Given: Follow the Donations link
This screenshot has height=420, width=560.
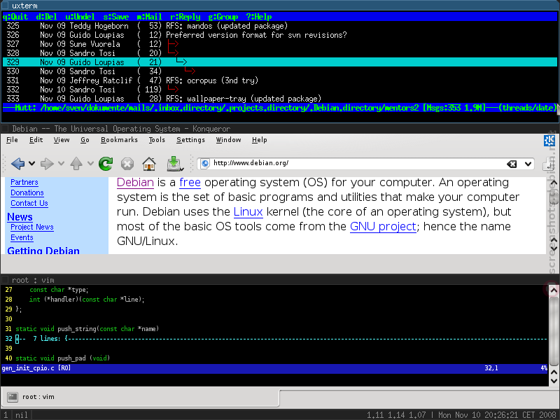Looking at the screenshot, I should (27, 193).
